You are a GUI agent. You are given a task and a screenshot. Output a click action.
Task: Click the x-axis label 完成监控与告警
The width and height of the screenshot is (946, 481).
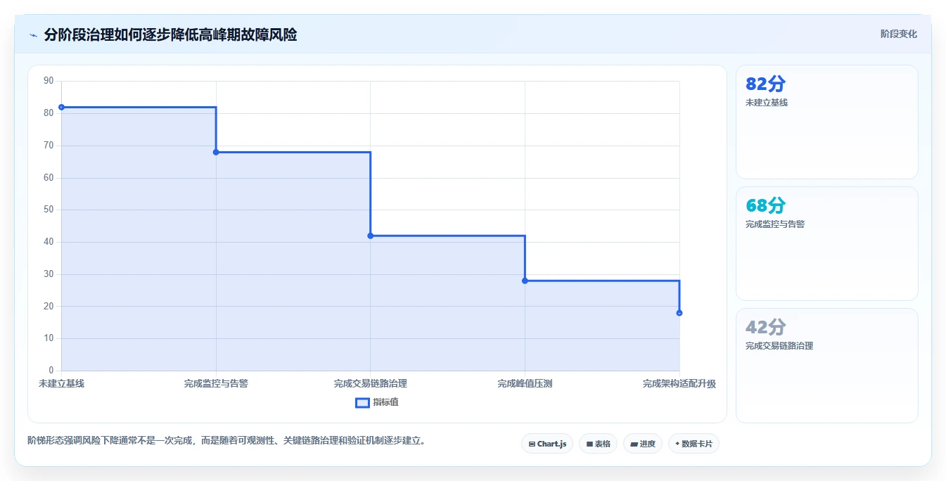click(216, 384)
